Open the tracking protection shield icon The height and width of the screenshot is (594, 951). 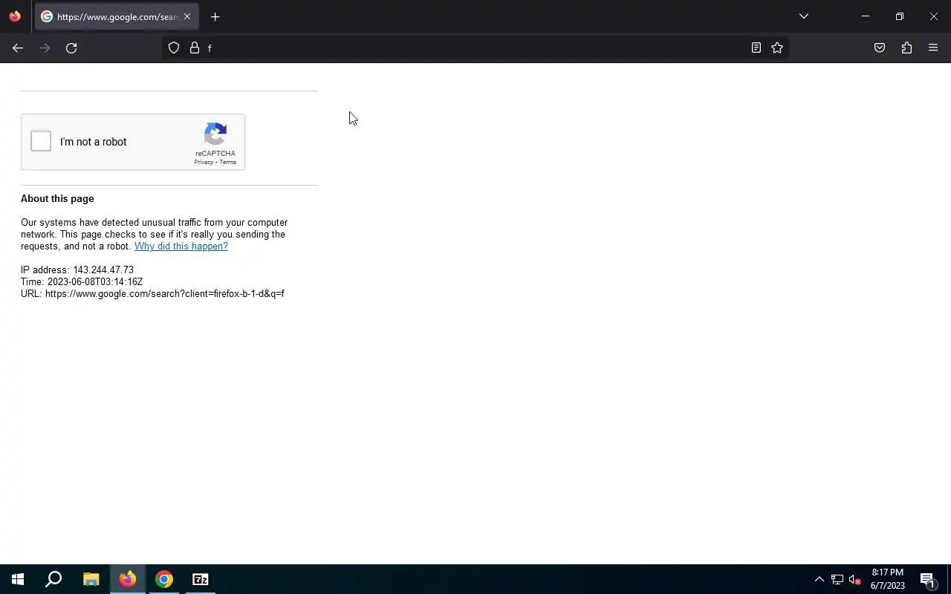coord(174,48)
